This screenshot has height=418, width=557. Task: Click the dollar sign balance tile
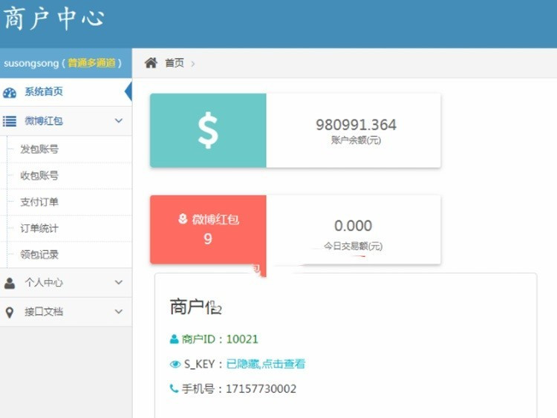click(x=208, y=131)
